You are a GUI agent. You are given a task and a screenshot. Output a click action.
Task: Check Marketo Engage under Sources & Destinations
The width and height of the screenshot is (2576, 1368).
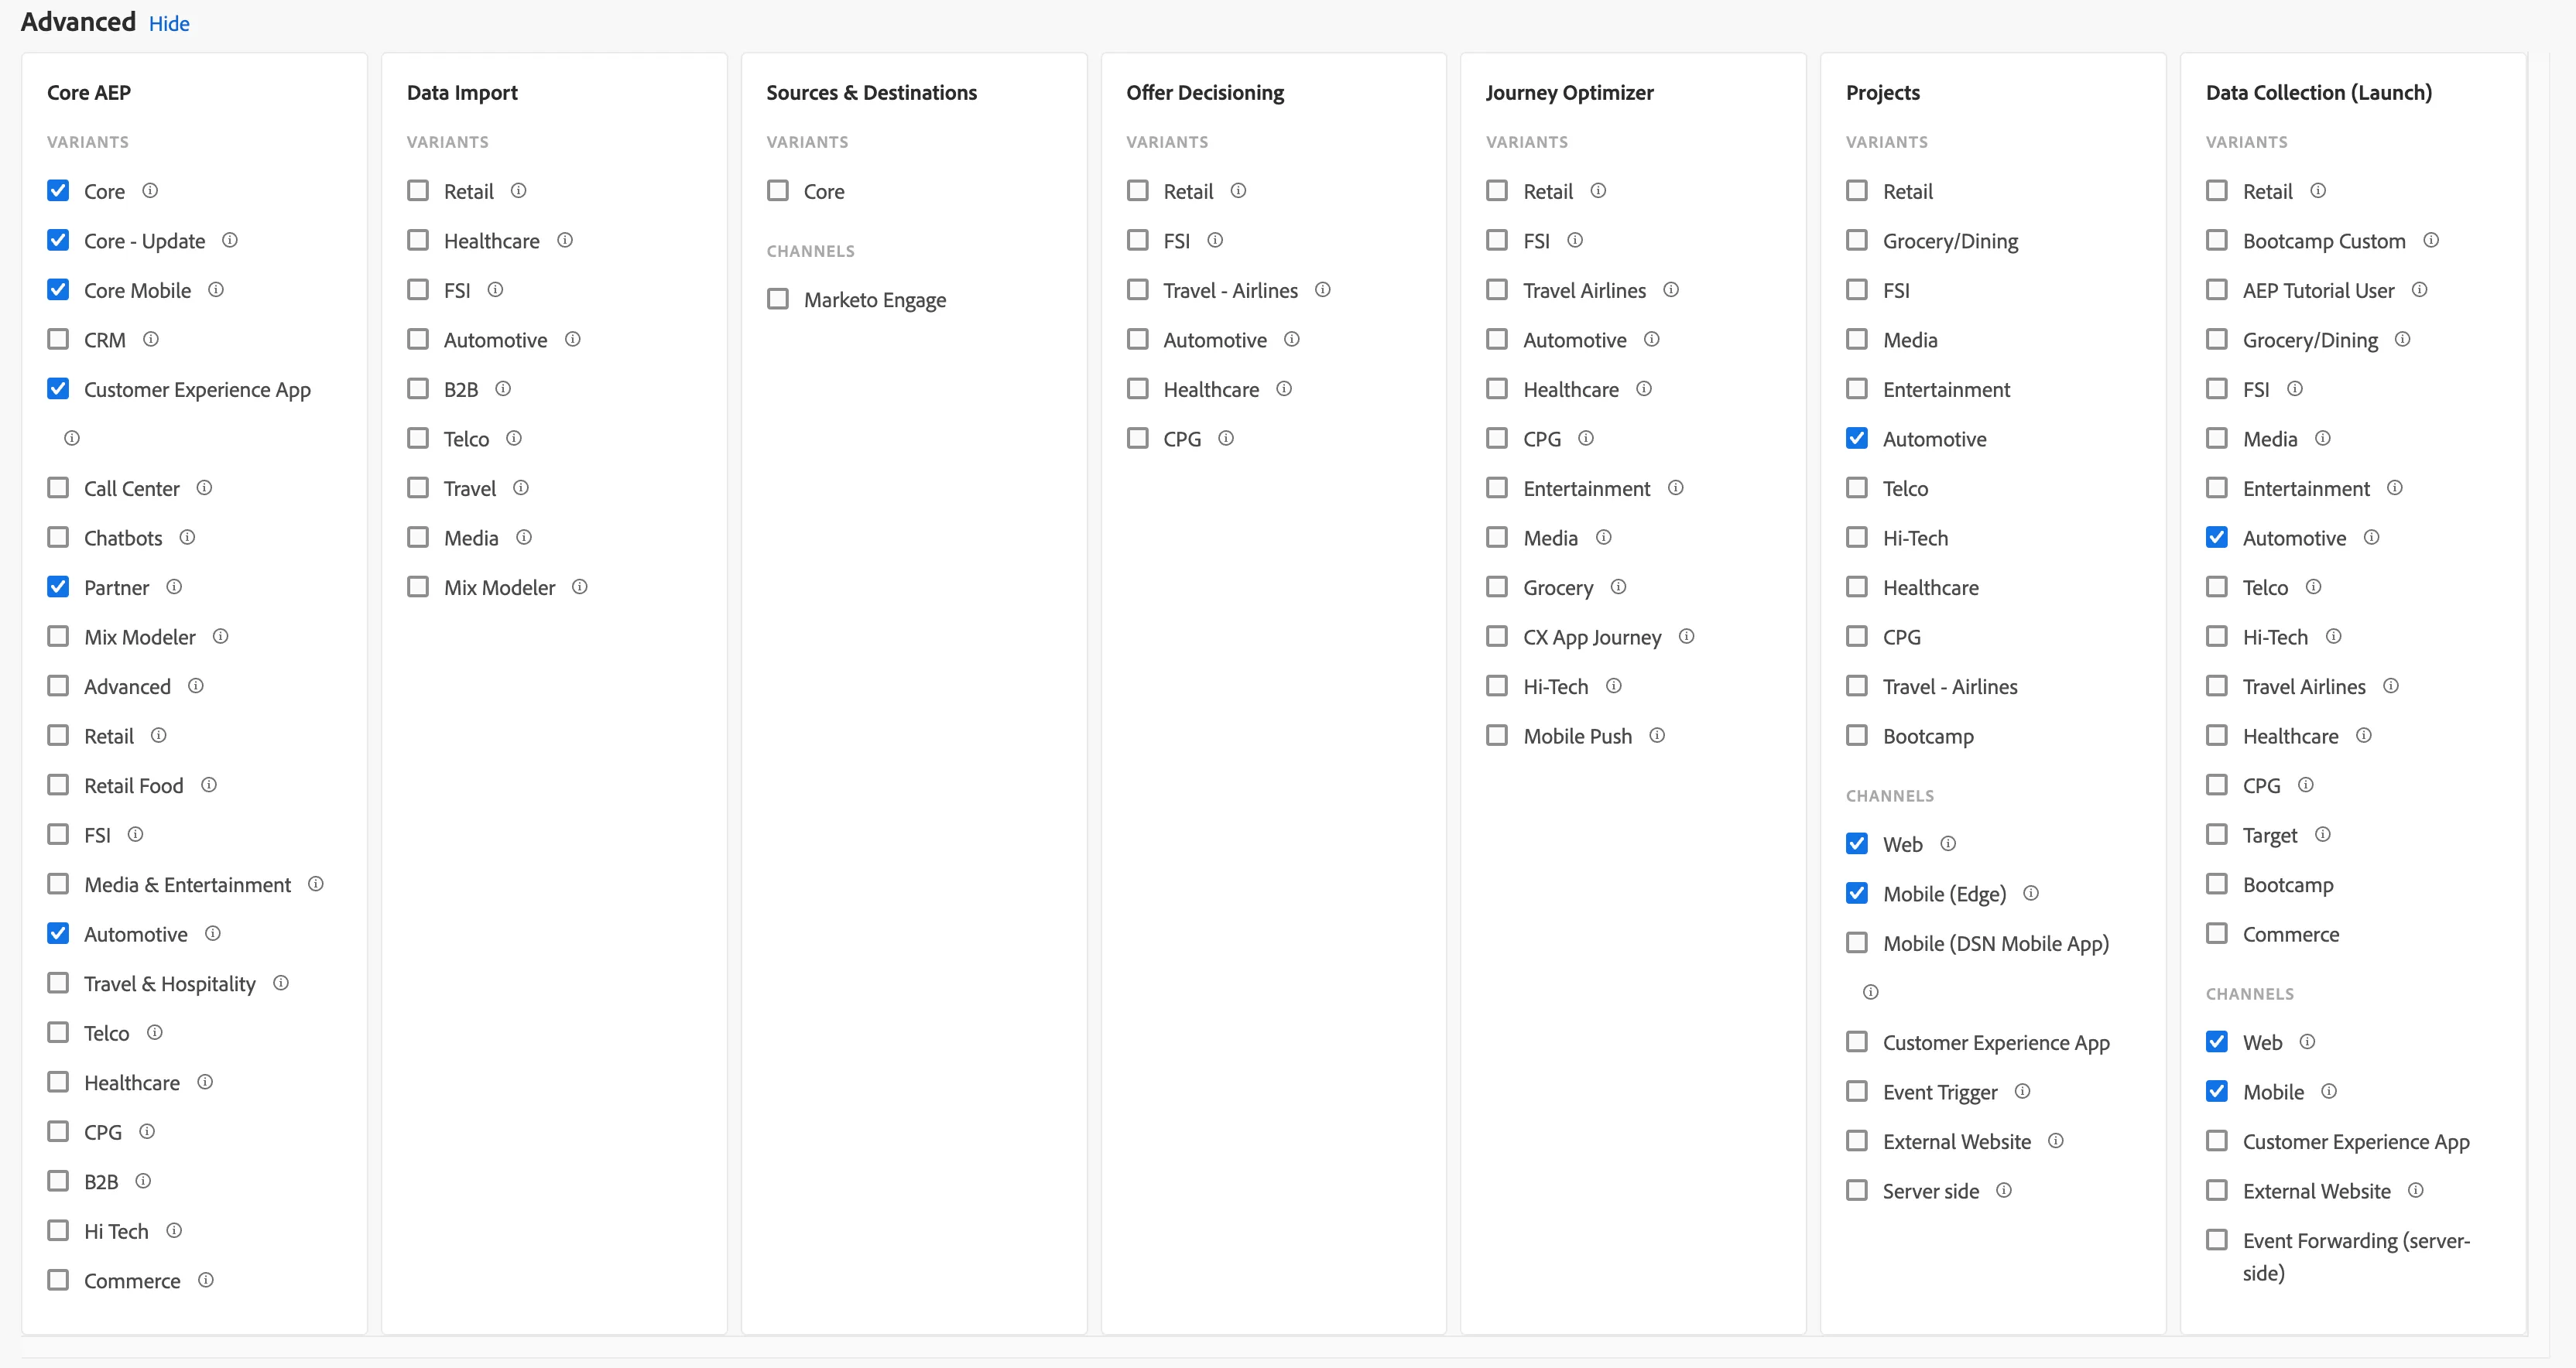778,299
